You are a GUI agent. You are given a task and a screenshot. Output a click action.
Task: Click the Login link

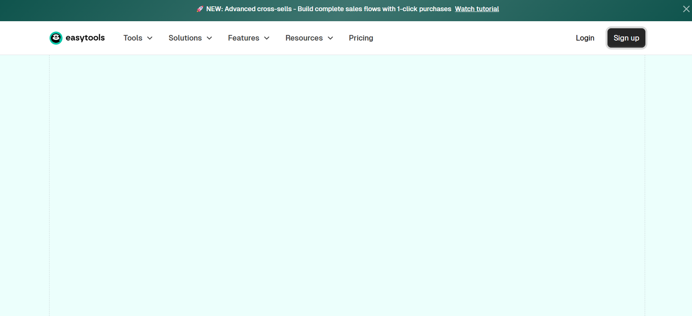585,38
